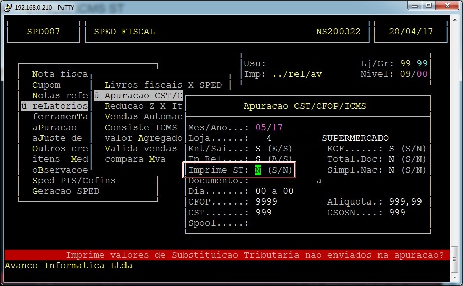Choose 'Valida vendas' submenu option
The image size is (463, 286).
click(x=141, y=149)
